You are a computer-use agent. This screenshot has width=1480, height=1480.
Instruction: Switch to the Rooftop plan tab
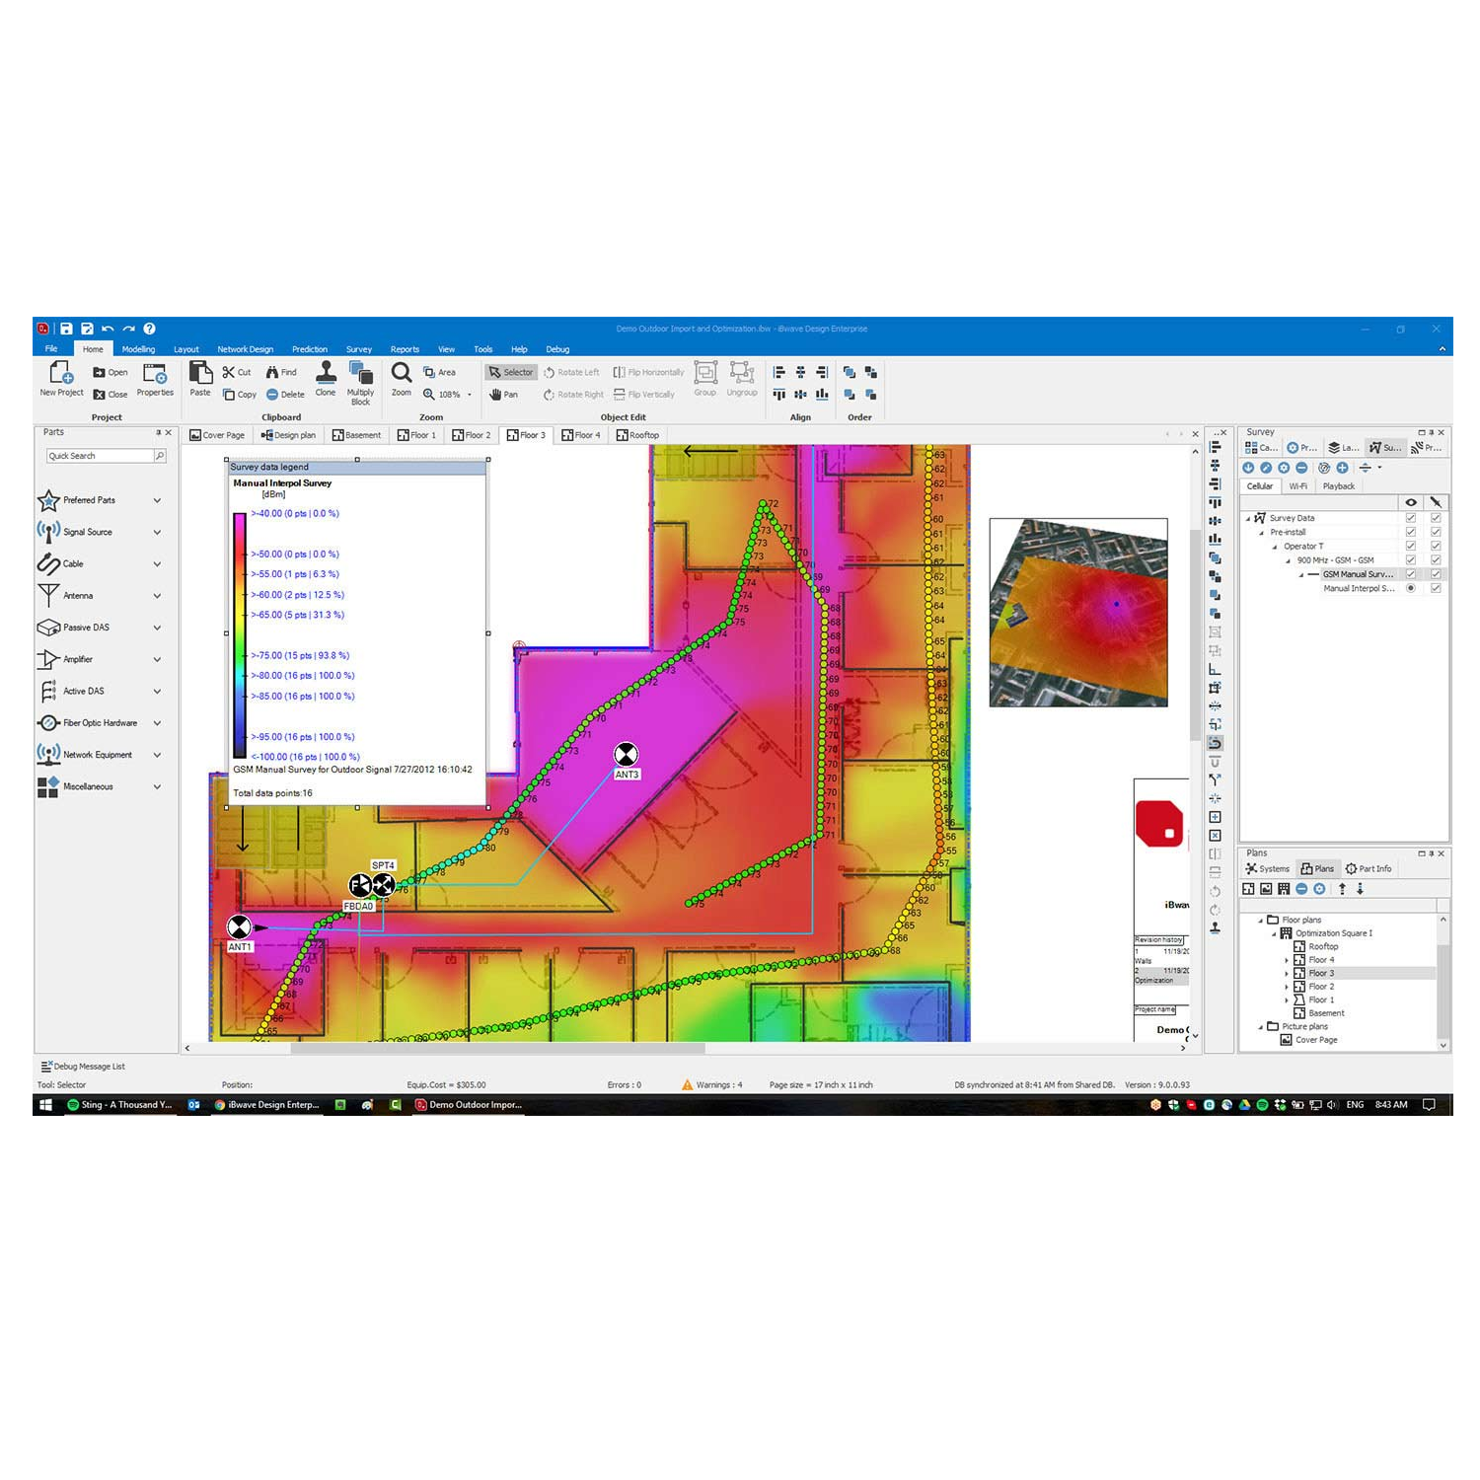pos(637,435)
